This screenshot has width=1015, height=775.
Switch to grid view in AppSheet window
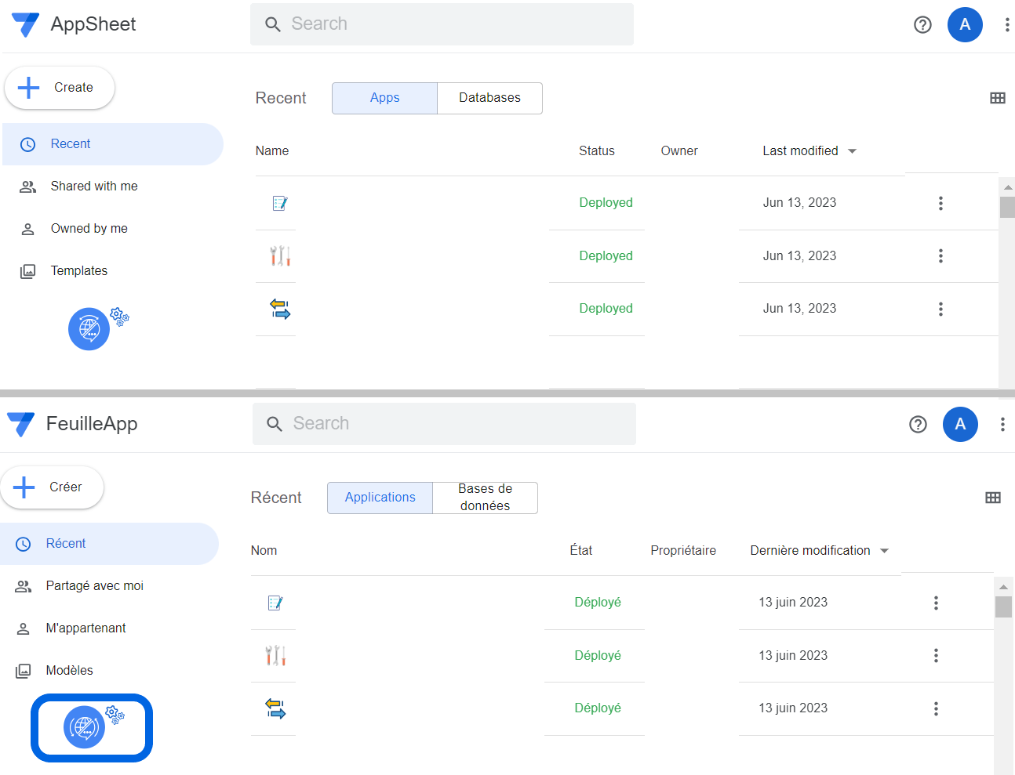998,98
